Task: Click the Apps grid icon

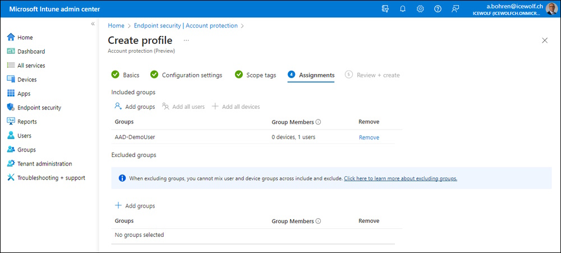Action: [11, 93]
